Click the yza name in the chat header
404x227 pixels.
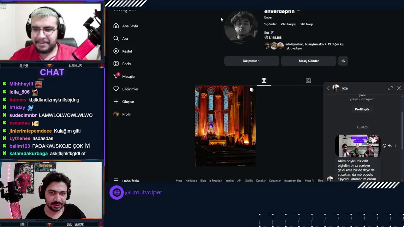(345, 88)
